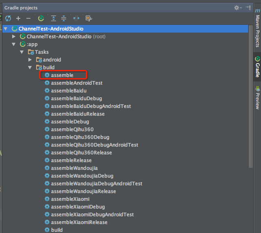This screenshot has height=233, width=261.
Task: Open the Preview side tab
Action: [x=257, y=97]
